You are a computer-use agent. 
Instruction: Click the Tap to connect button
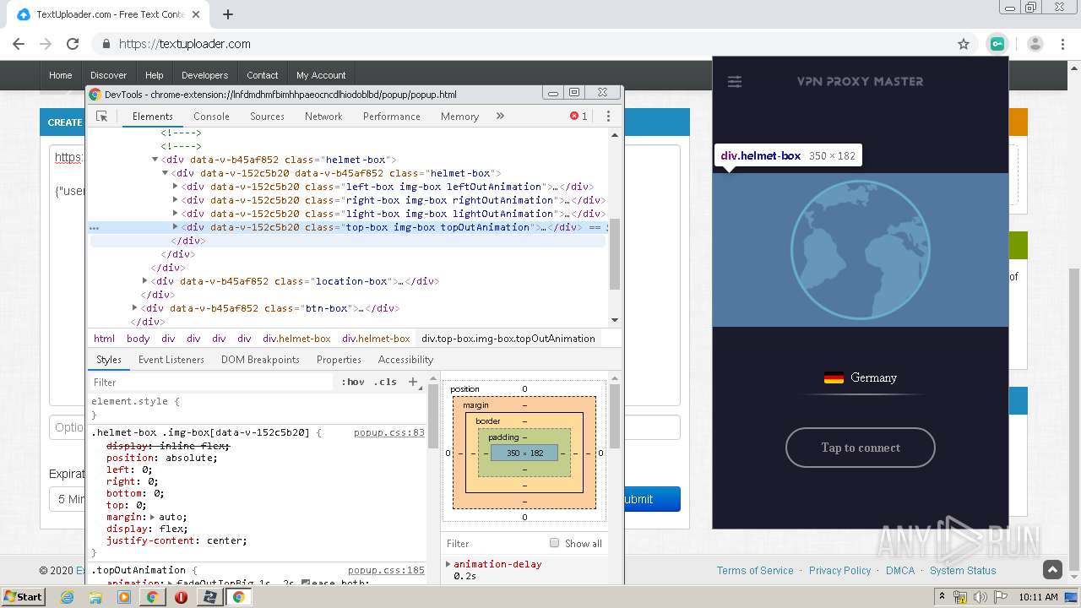[x=861, y=448]
